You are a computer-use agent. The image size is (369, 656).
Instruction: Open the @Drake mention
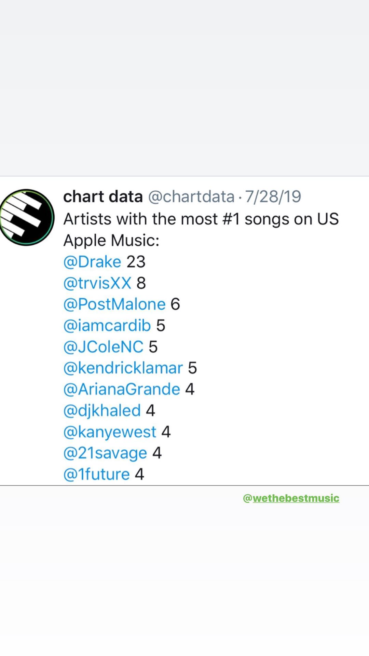coord(92,262)
